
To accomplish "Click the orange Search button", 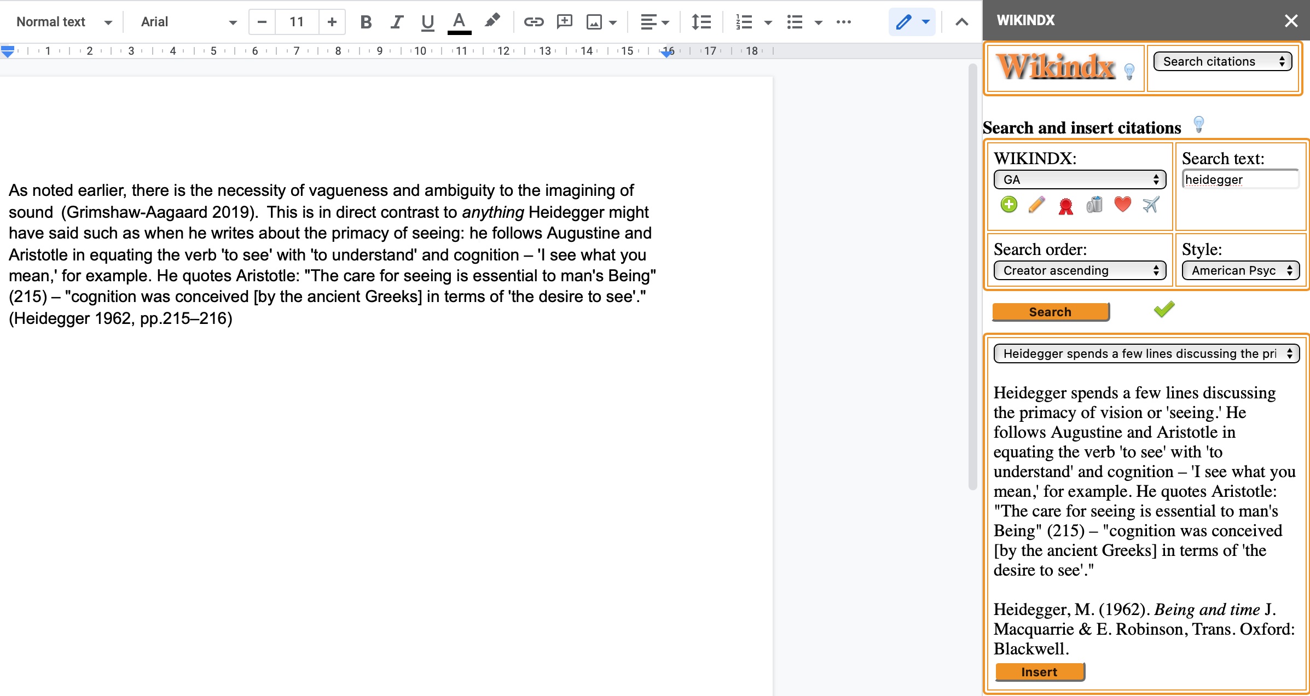I will click(x=1051, y=312).
